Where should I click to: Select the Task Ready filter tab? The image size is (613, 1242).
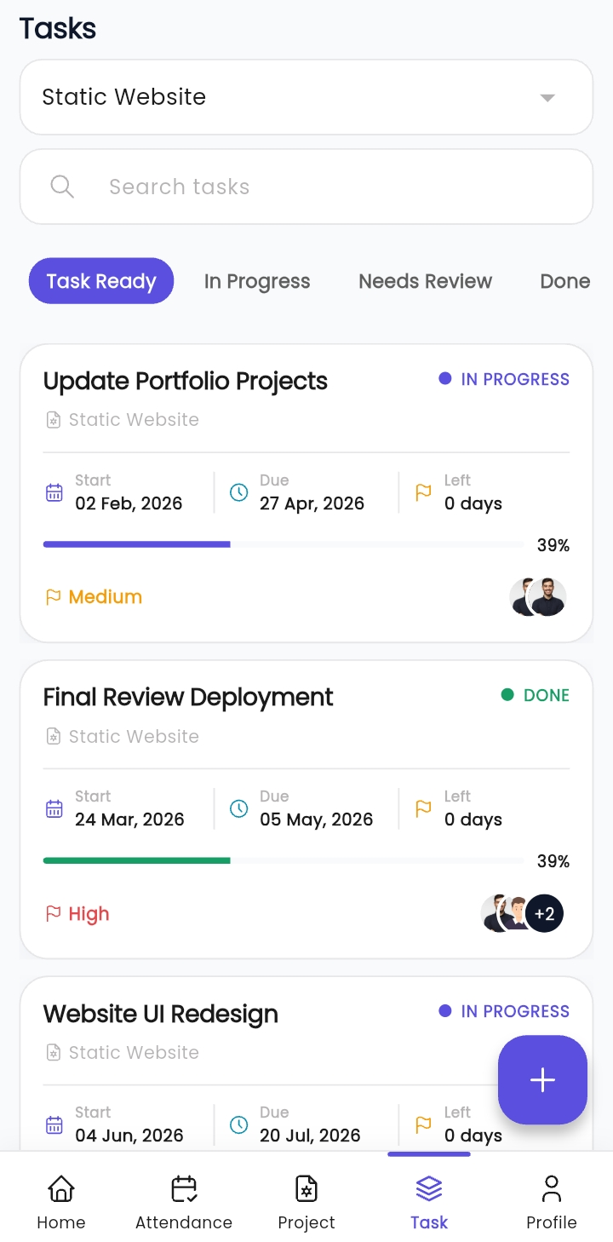101,281
